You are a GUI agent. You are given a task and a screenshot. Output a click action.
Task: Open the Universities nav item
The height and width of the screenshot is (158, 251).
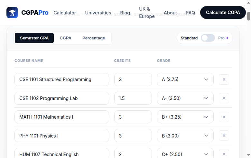click(x=98, y=13)
